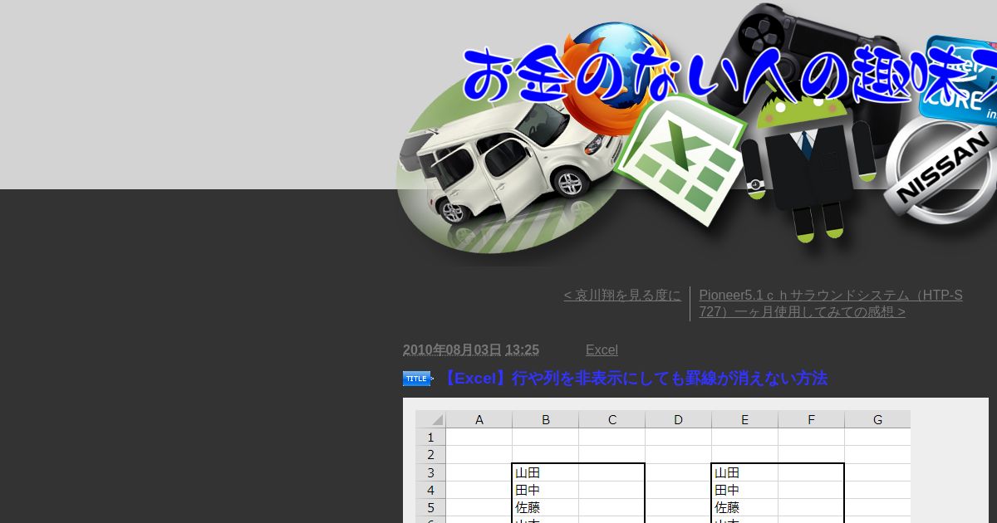Screen dimensions: 997x523
Task: Select row header 4 in the spreadsheet image
Action: pos(431,490)
